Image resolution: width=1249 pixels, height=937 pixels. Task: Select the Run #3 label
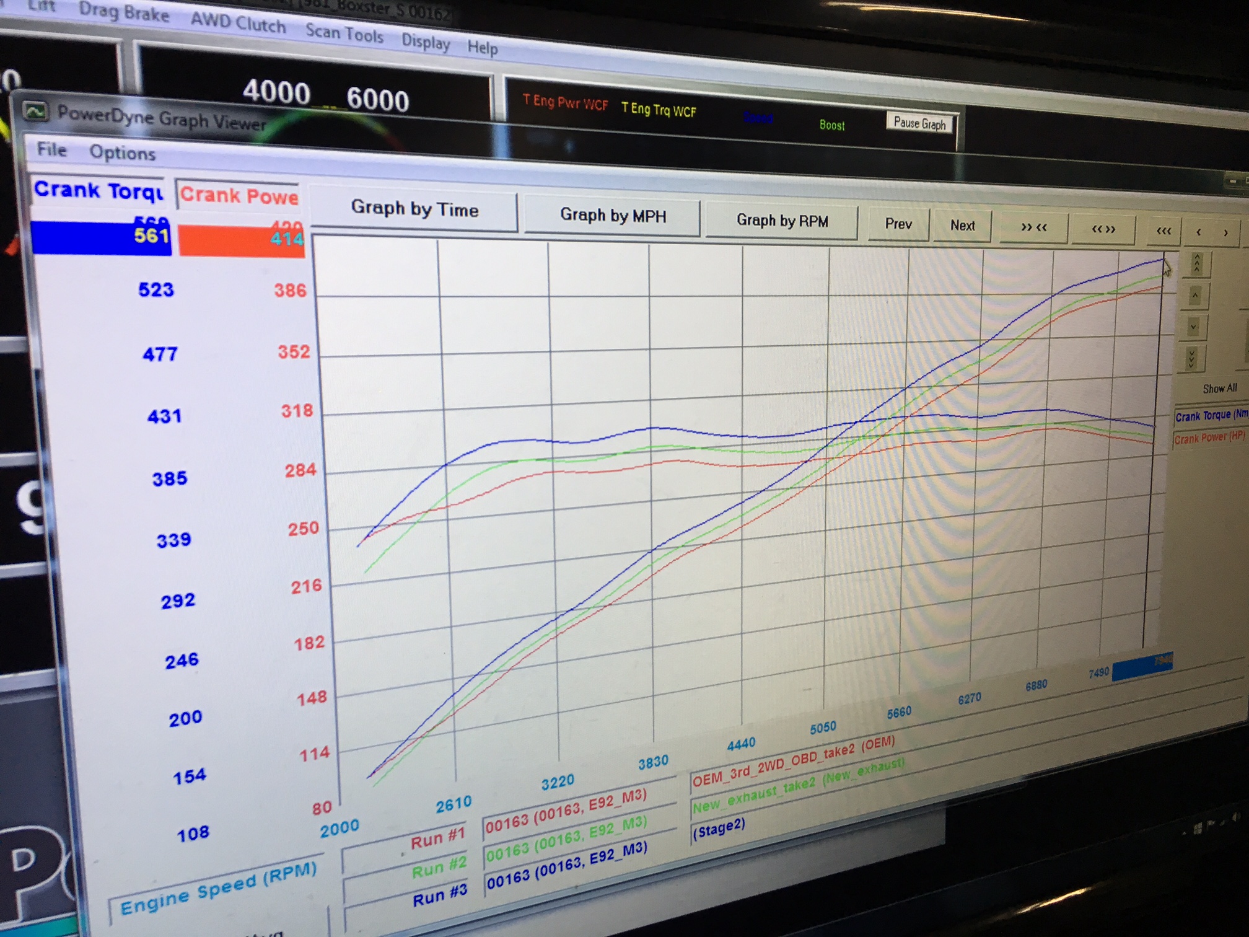440,897
